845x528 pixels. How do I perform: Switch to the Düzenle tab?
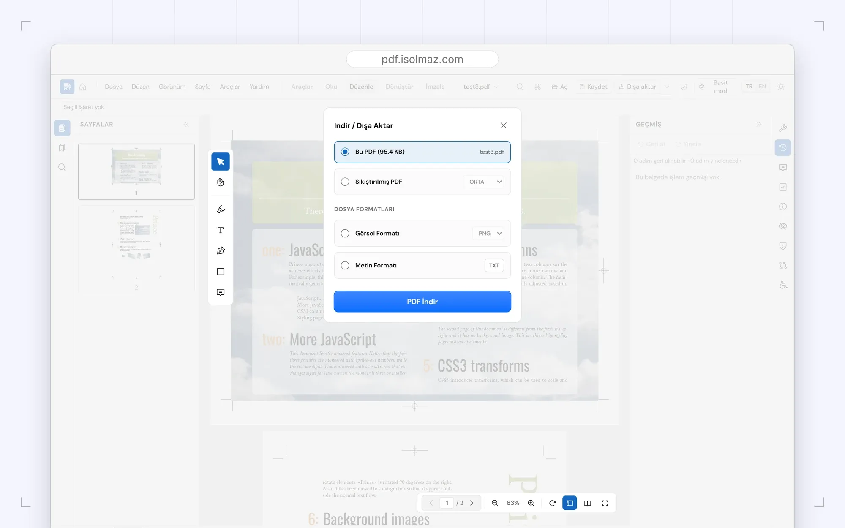pyautogui.click(x=361, y=87)
